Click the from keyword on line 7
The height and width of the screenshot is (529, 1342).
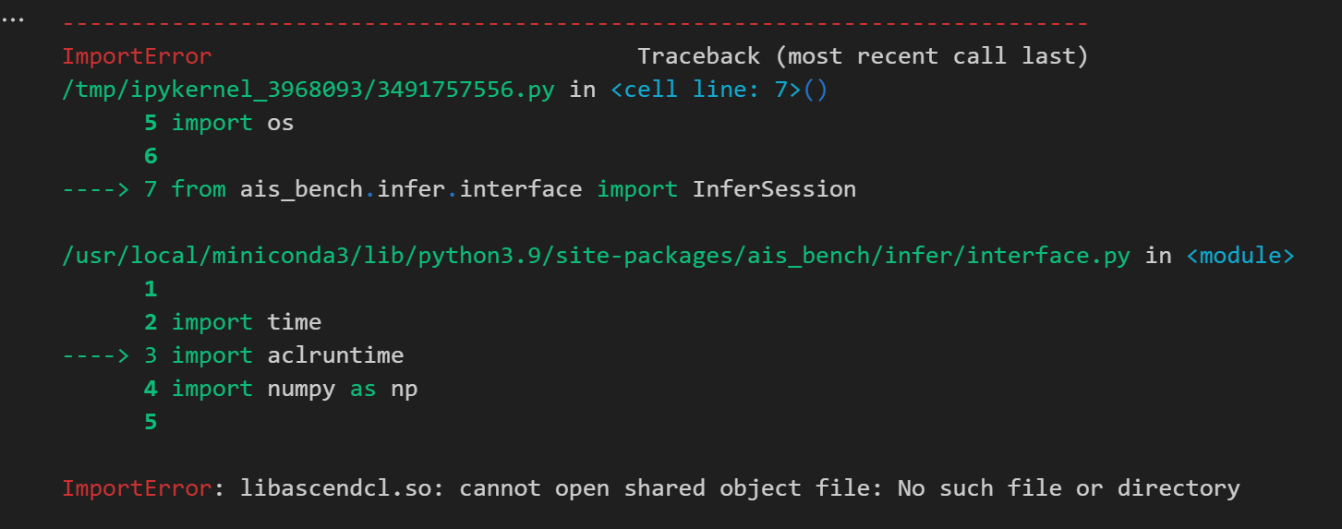(199, 189)
